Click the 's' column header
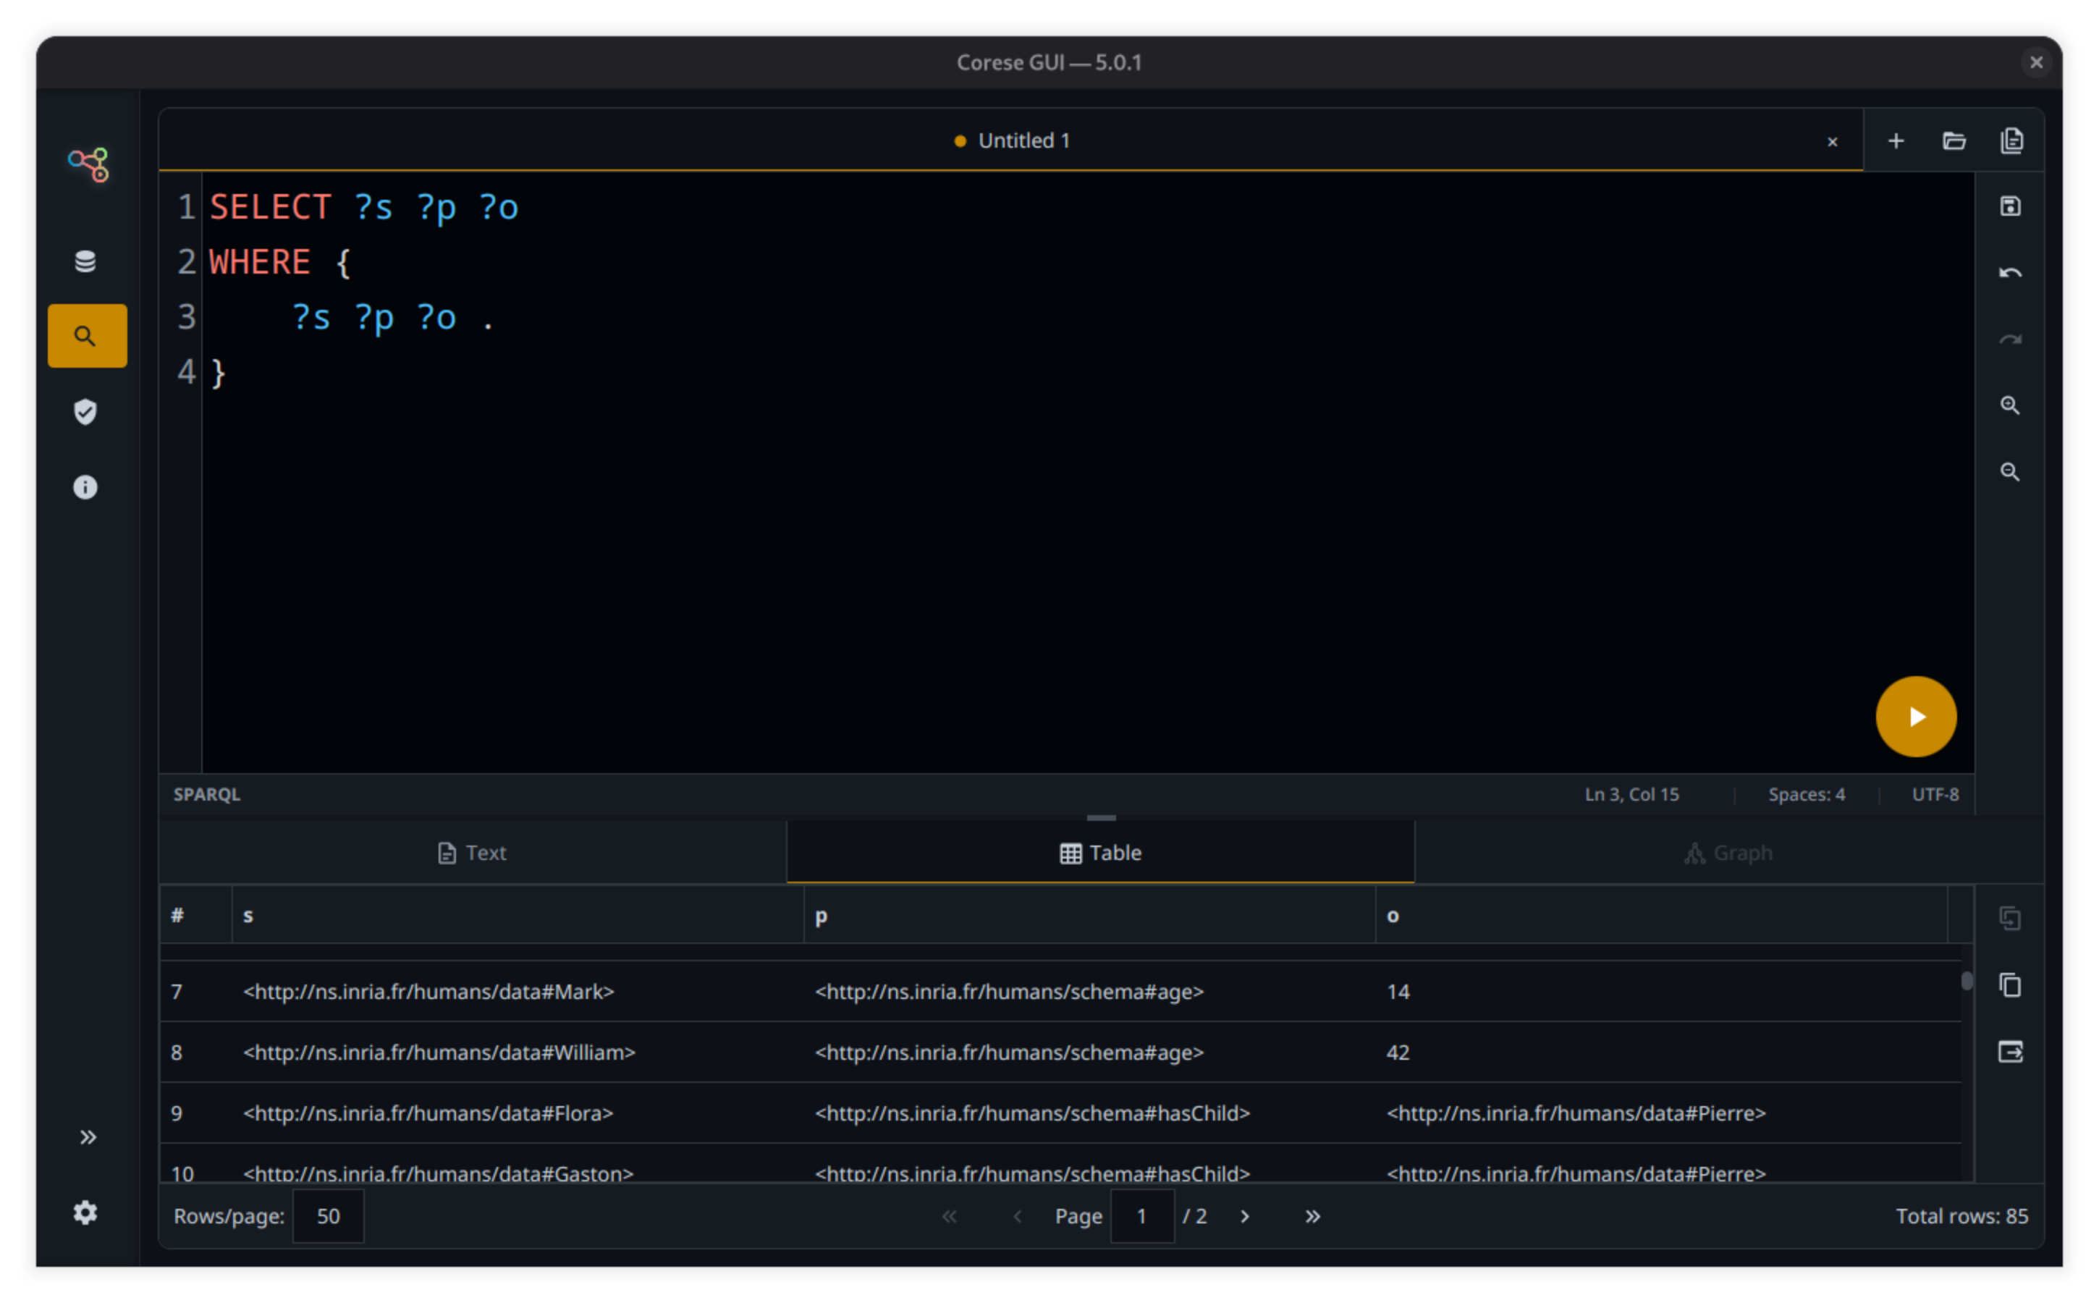This screenshot has height=1303, width=2099. [x=518, y=915]
